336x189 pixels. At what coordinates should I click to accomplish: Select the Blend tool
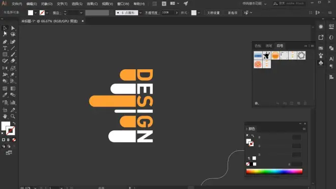coord(13,95)
